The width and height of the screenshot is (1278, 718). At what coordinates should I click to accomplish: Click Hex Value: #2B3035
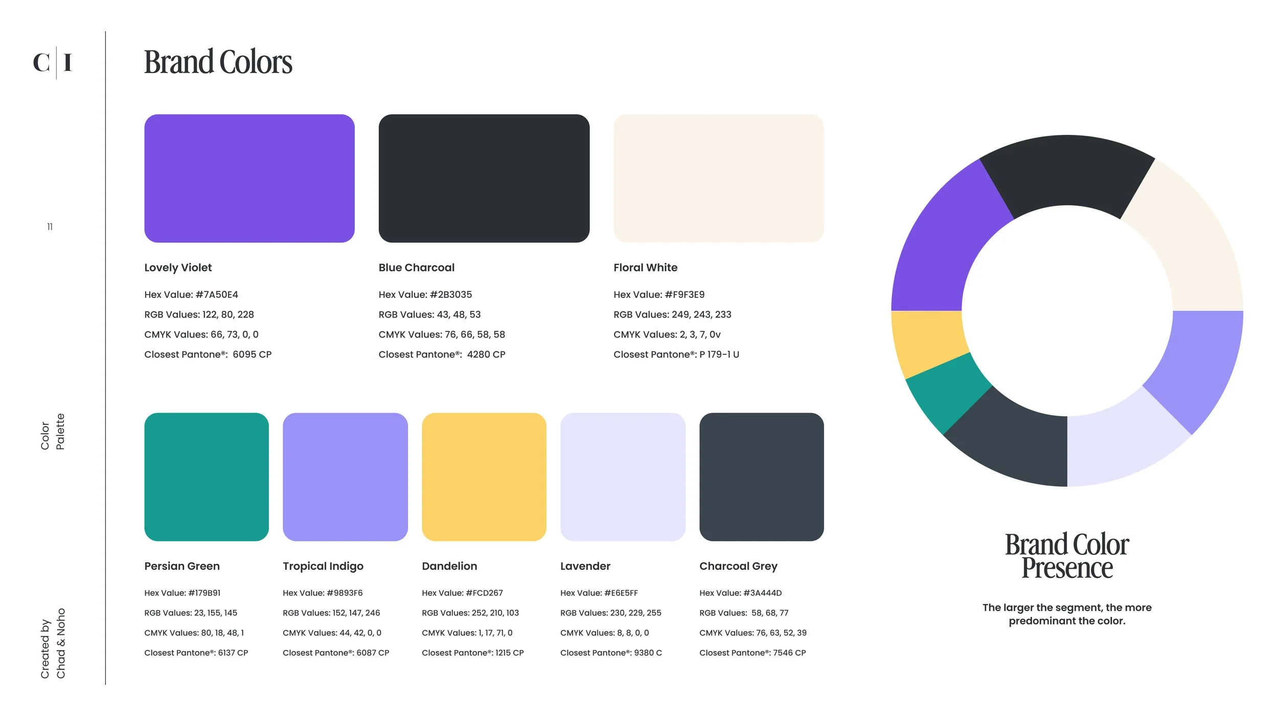point(425,295)
